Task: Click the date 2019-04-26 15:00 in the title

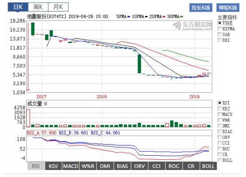Action: click(x=88, y=16)
